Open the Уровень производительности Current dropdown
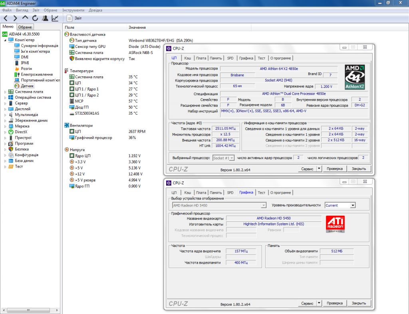Image resolution: width=409 pixels, height=314 pixels. tap(353, 205)
